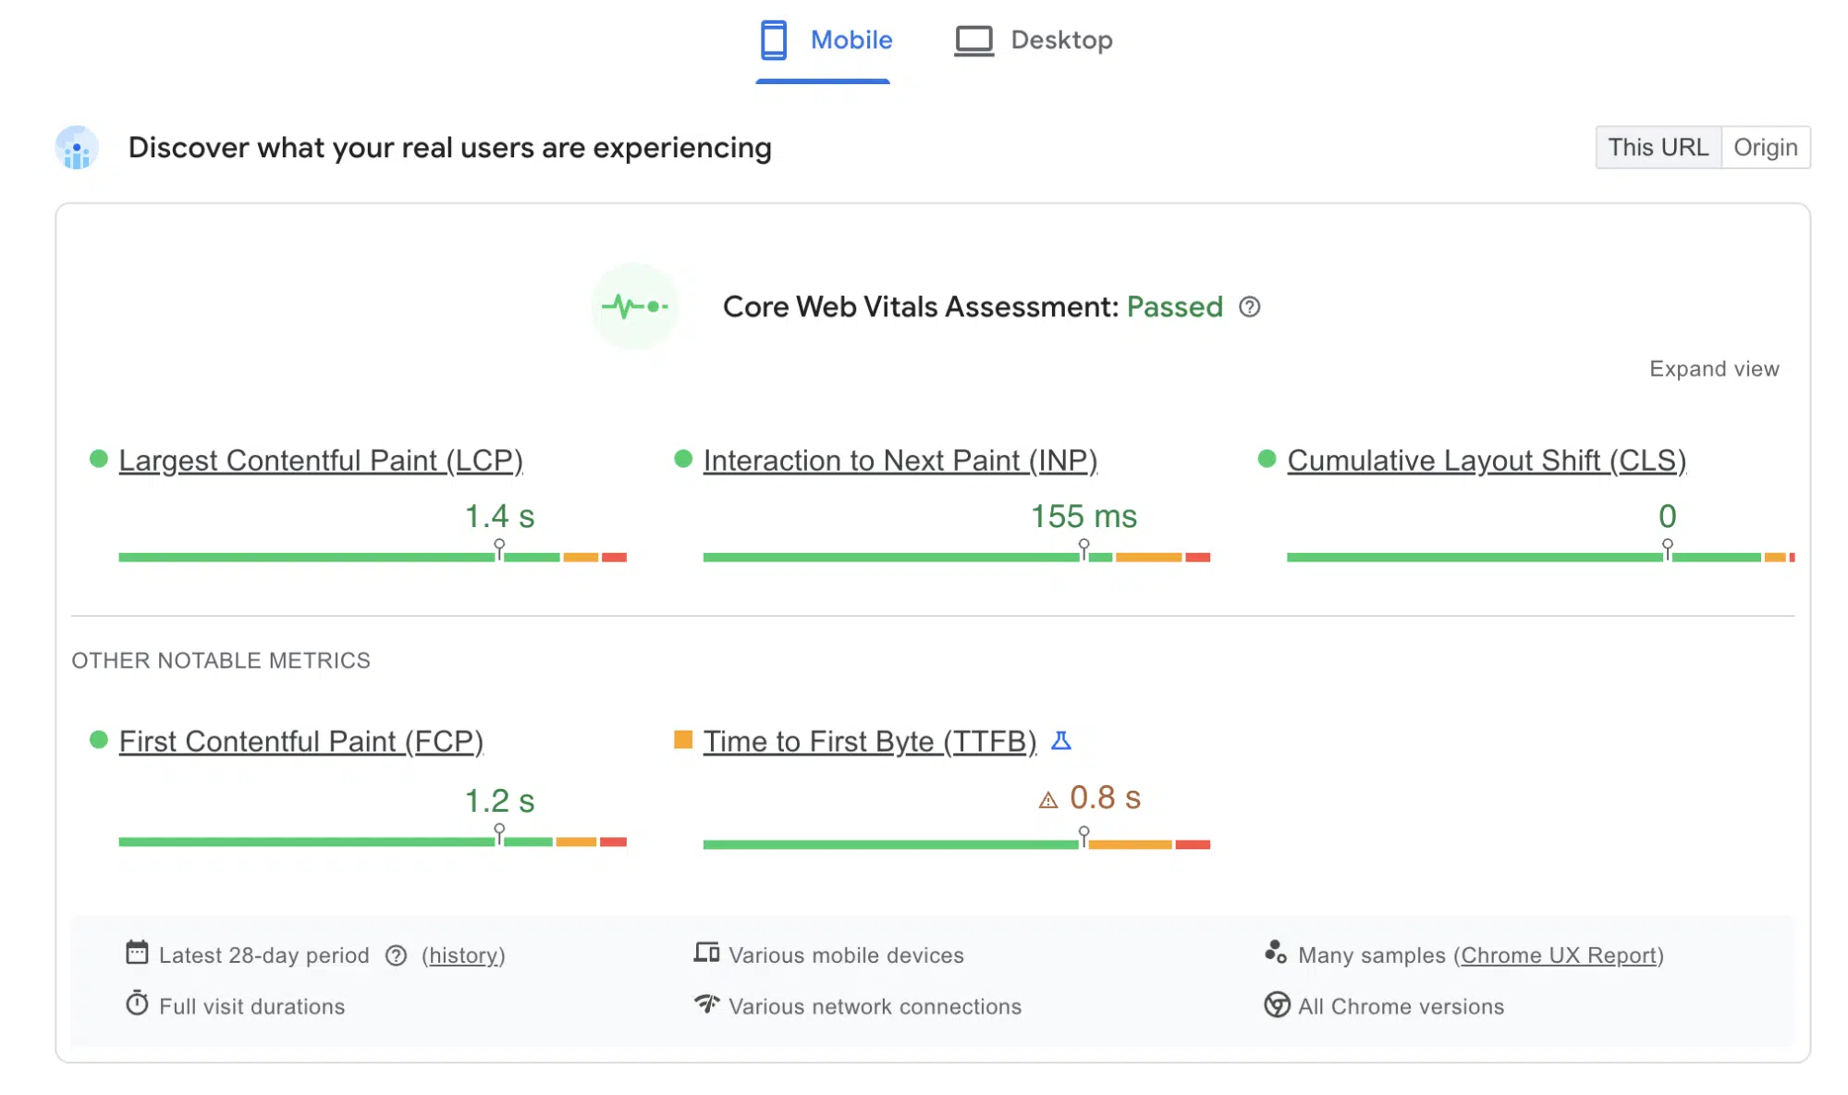
Task: Switch to the Origin view
Action: (1766, 146)
